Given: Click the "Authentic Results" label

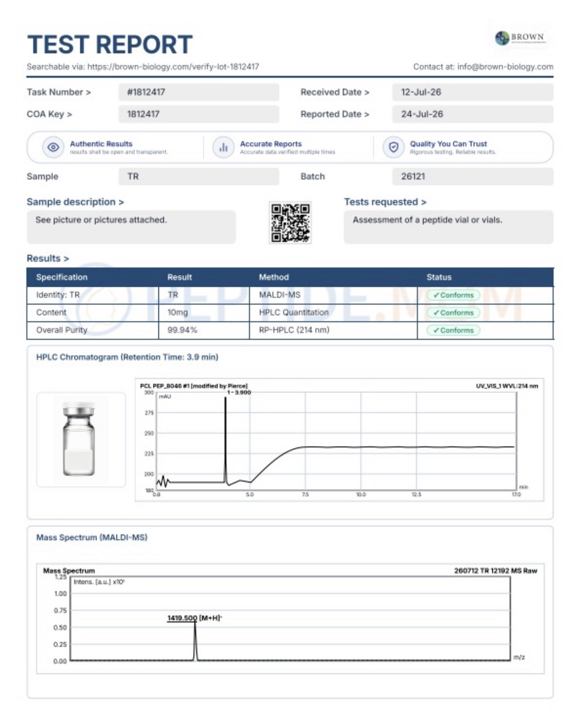Looking at the screenshot, I should (101, 144).
